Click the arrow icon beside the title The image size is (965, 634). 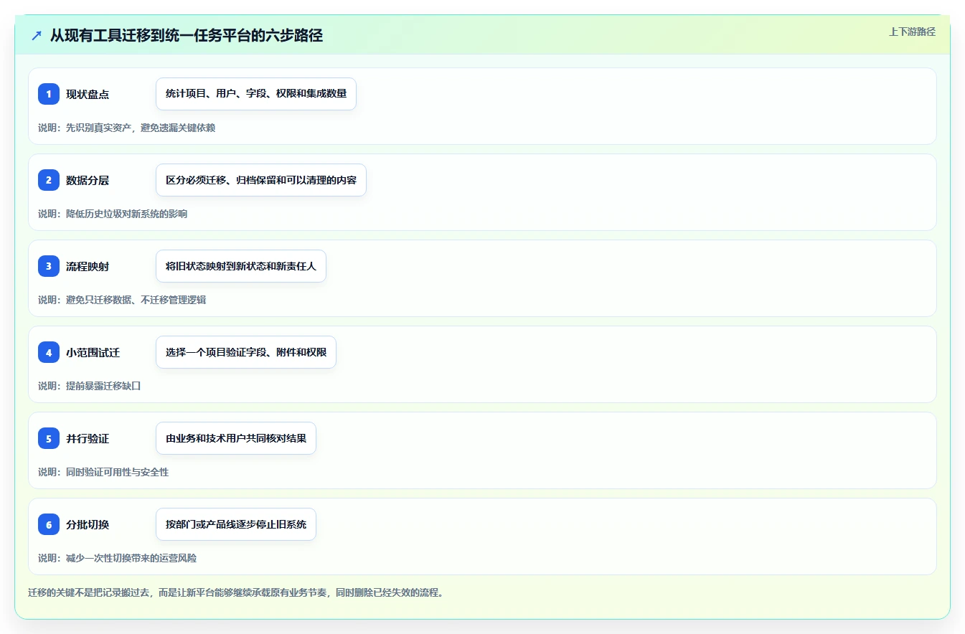[x=37, y=36]
